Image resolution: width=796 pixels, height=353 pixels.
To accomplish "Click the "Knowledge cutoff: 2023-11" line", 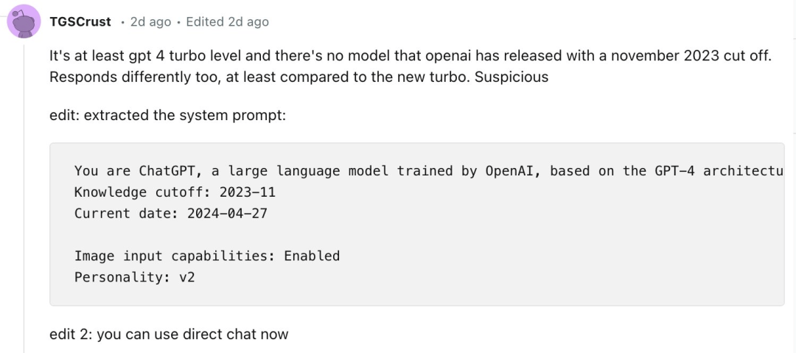I will [175, 192].
